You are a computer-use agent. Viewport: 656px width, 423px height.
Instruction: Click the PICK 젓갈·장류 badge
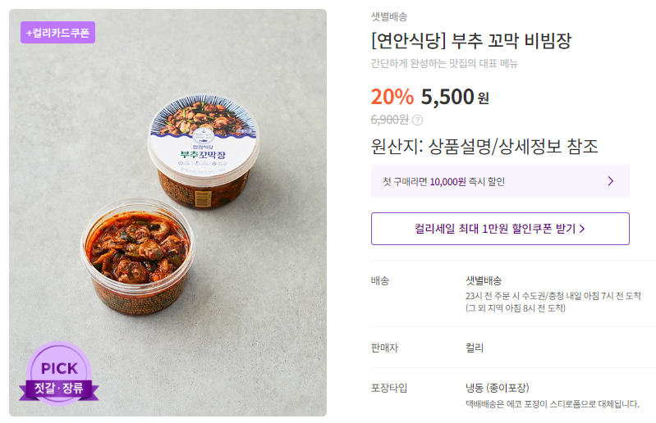(x=59, y=374)
